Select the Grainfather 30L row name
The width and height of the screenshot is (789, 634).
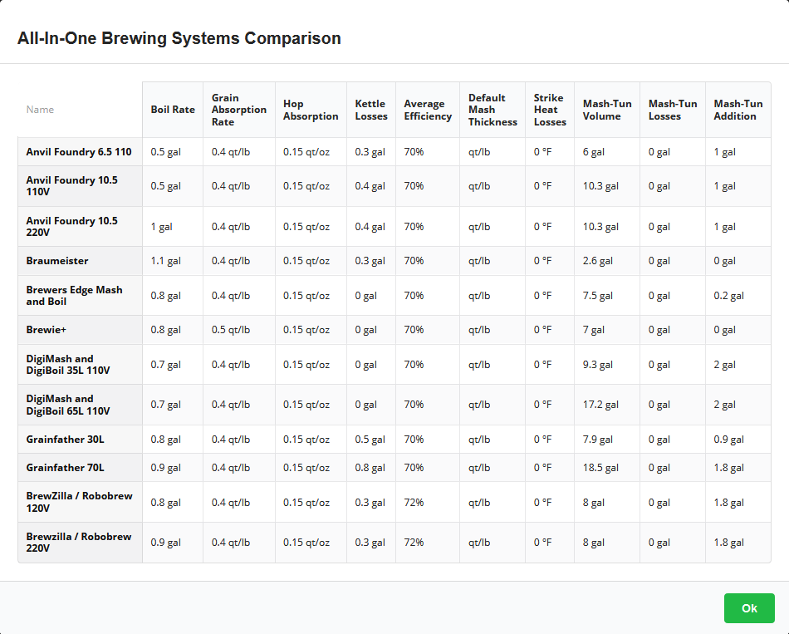coord(66,439)
